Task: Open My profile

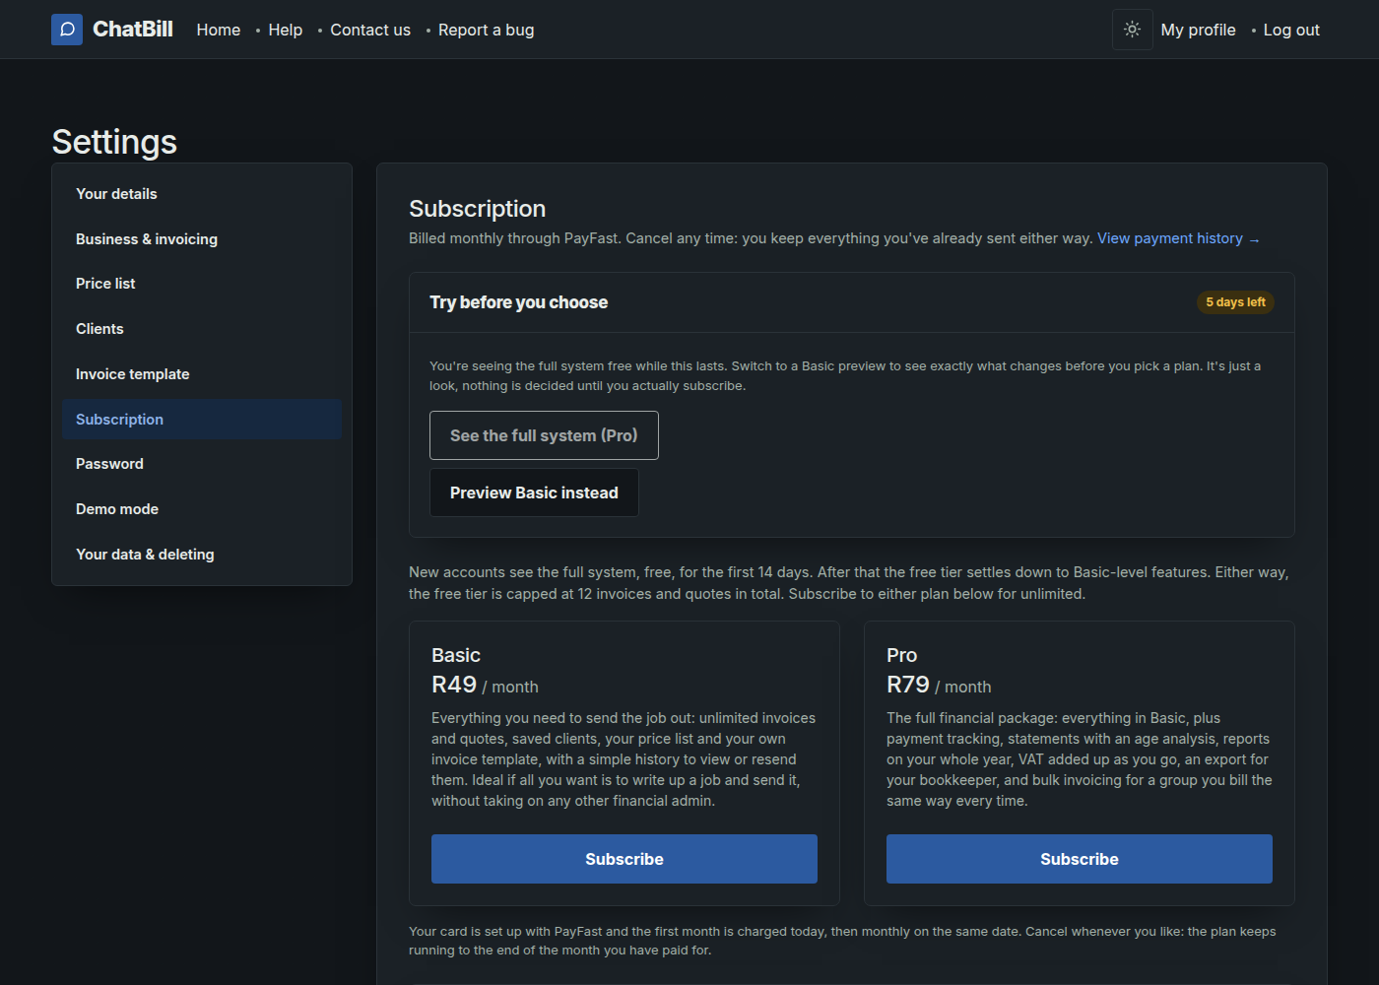Action: tap(1198, 30)
